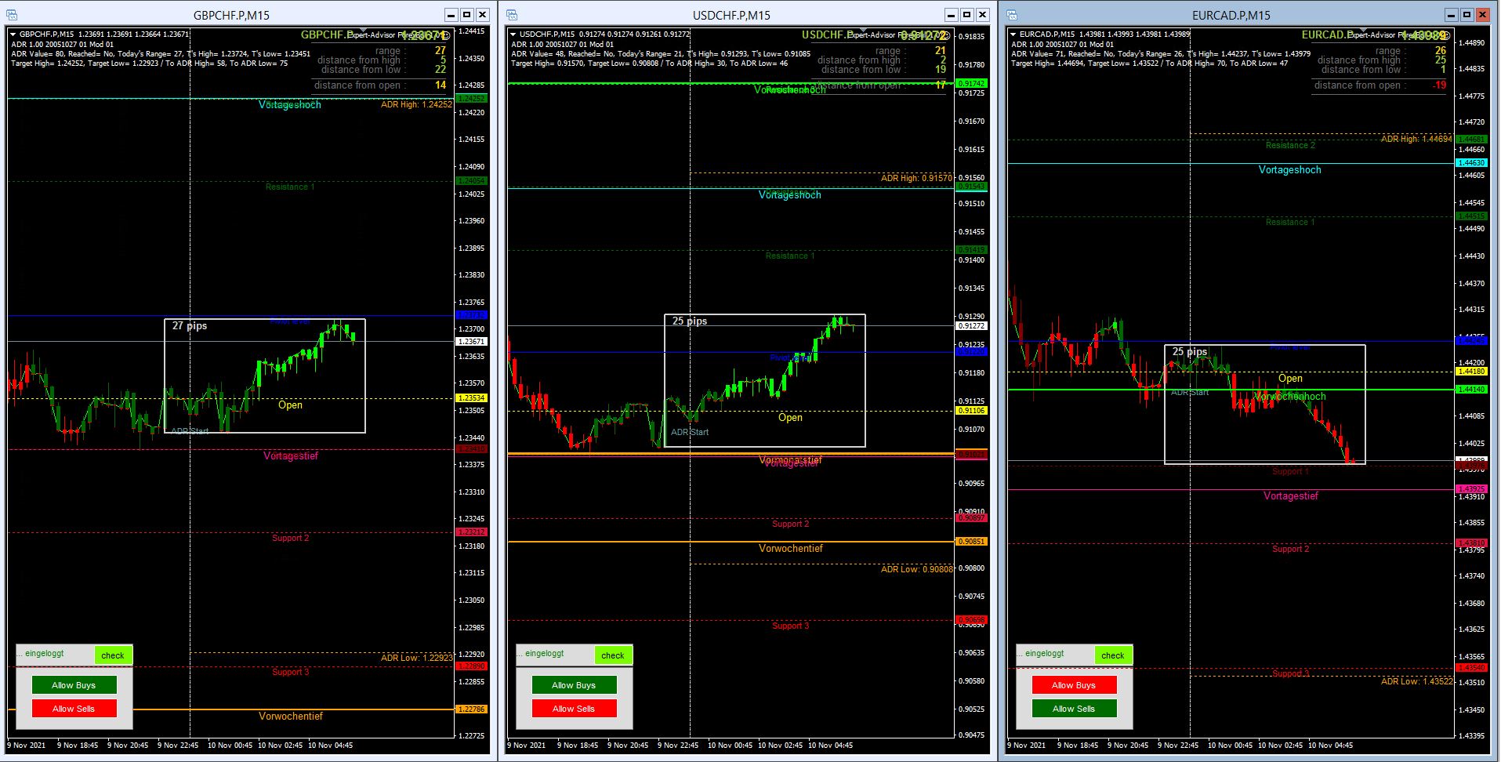
Task: Click eingeloggt status text in GBPCHF panel
Action: click(45, 654)
